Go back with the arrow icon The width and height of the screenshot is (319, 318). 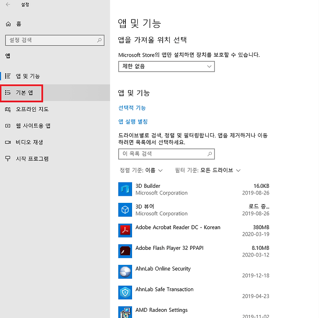(x=8, y=4)
